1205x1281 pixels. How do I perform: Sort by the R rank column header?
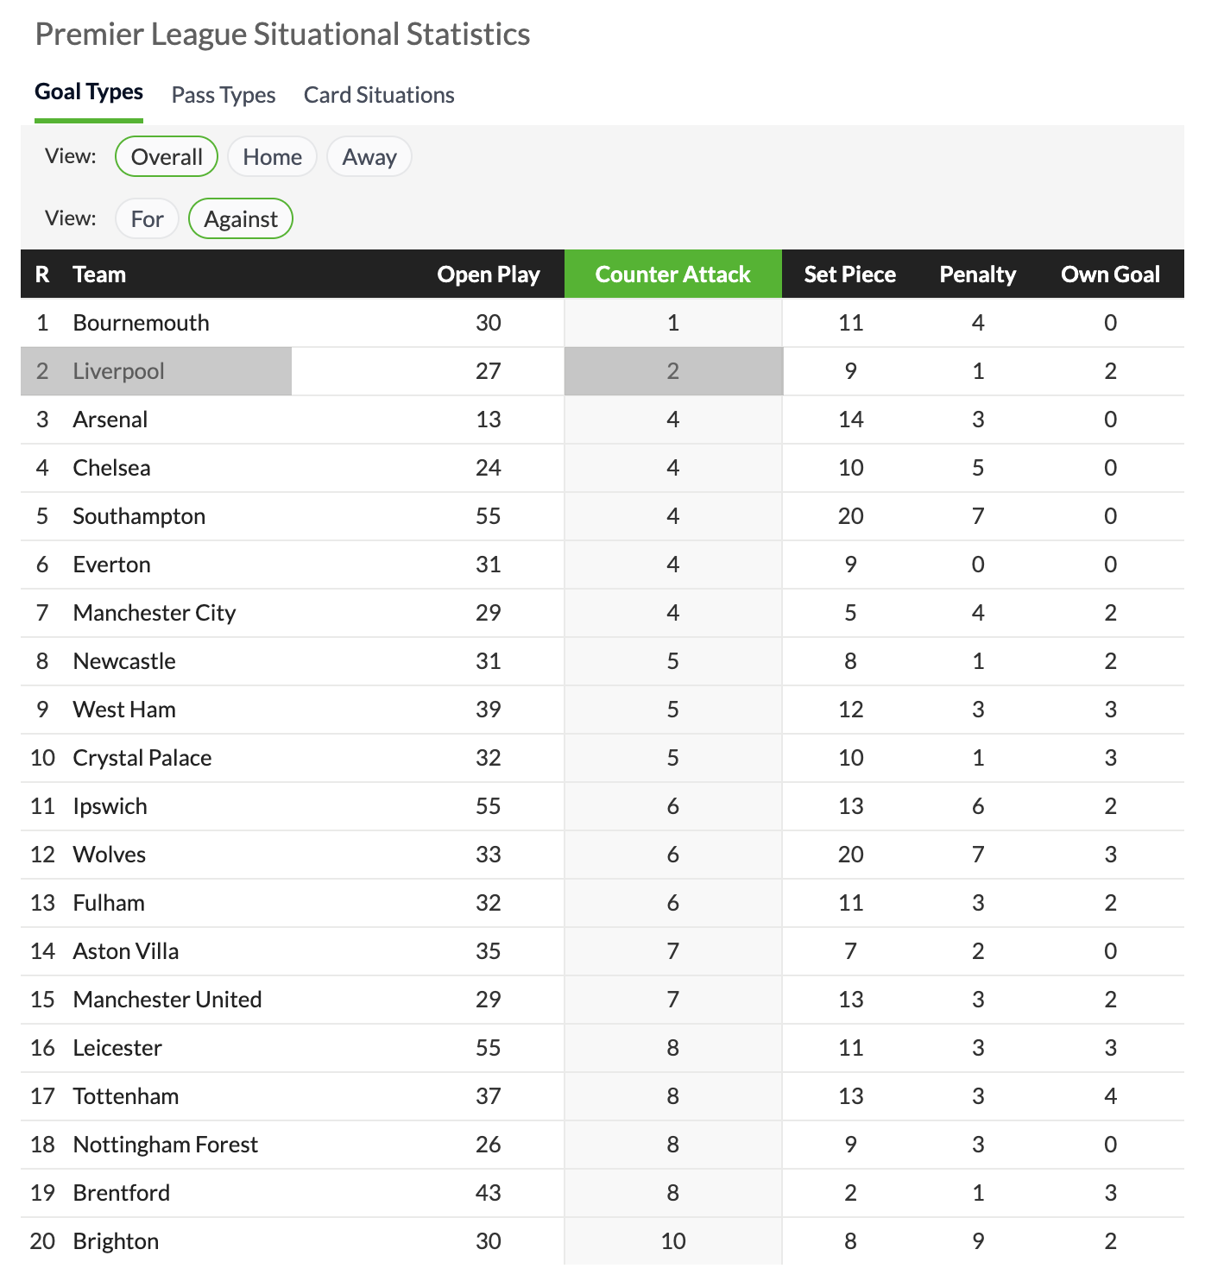click(x=42, y=274)
